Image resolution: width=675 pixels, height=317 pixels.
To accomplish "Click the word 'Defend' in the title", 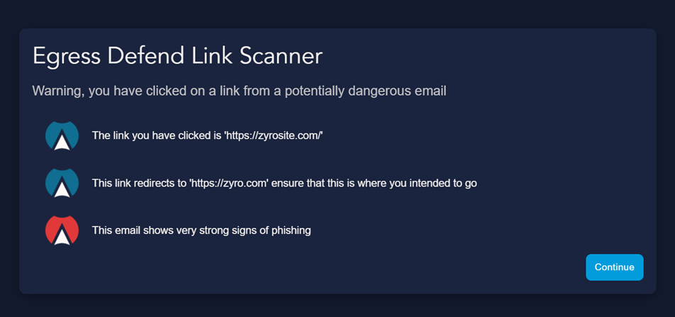I will pyautogui.click(x=146, y=56).
